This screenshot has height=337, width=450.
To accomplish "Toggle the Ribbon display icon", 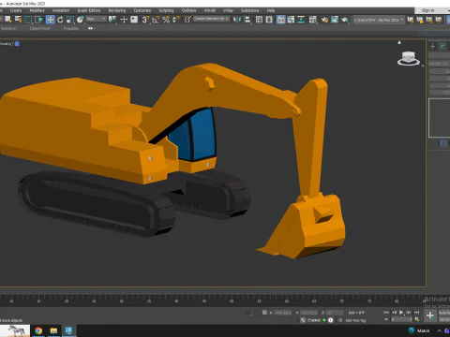I will point(281,20).
